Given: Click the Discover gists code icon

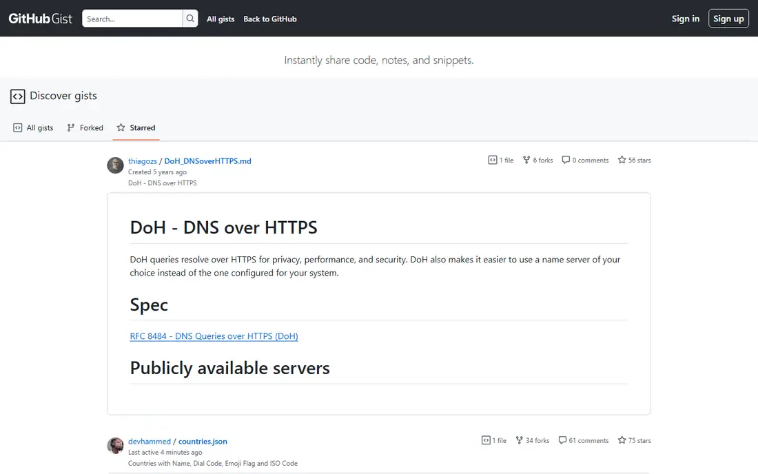Looking at the screenshot, I should [x=17, y=96].
